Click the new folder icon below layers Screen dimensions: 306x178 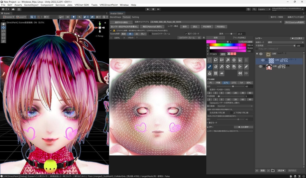point(273,171)
